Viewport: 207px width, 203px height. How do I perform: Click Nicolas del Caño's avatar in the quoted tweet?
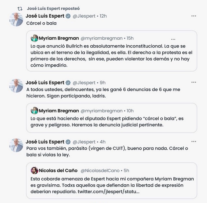pyautogui.click(x=35, y=170)
